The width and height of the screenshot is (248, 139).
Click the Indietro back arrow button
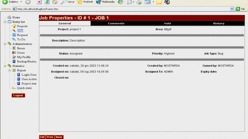click(x=10, y=2)
